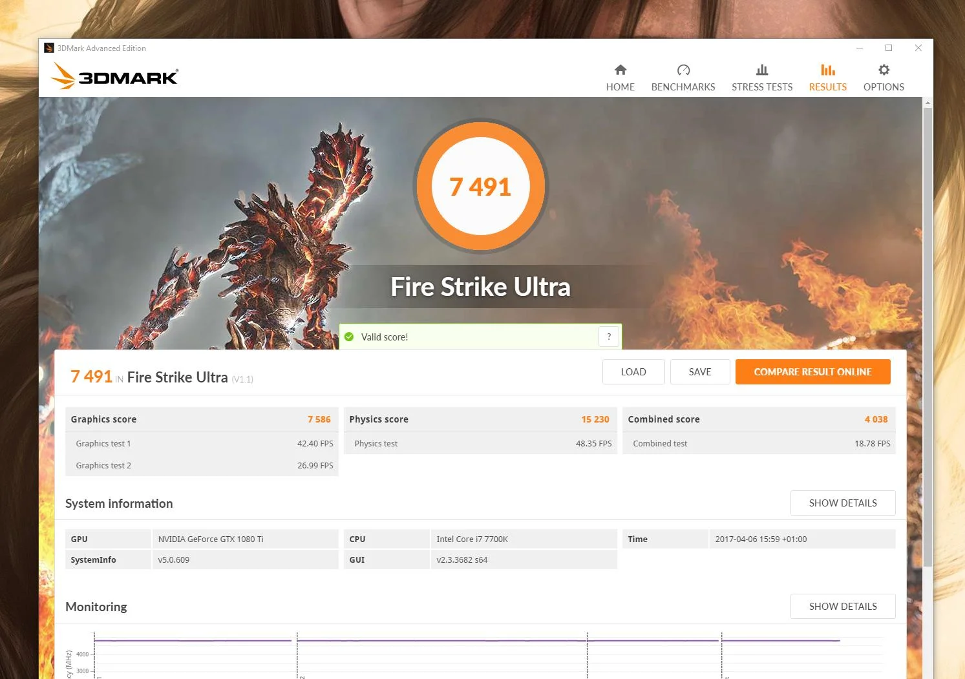This screenshot has height=679, width=965.
Task: Click the Time value 2017-04-06 15:59
Action: (x=761, y=539)
